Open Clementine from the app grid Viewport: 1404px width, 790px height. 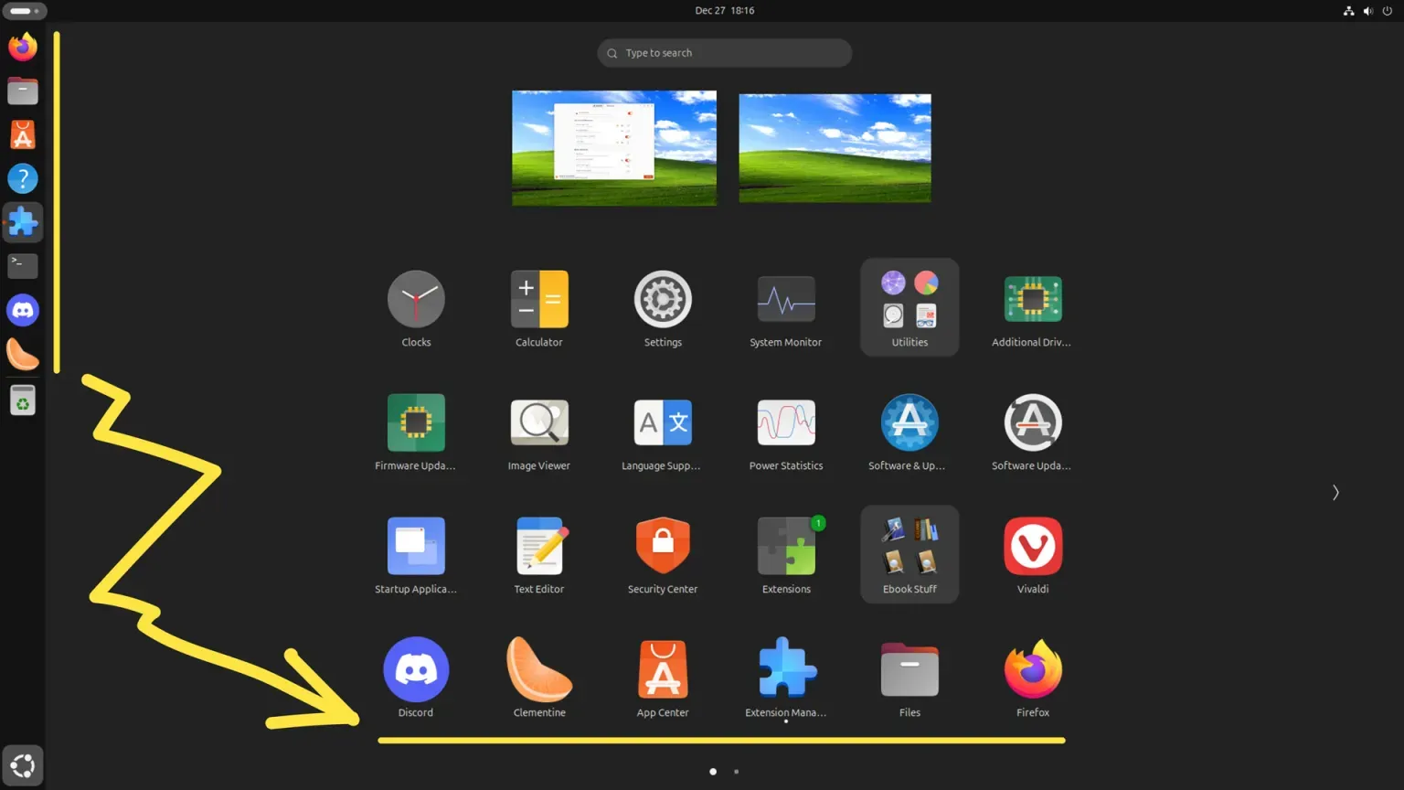pos(539,678)
